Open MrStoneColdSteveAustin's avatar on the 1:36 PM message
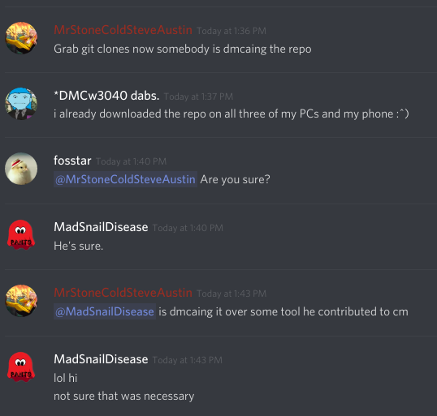 [21, 38]
